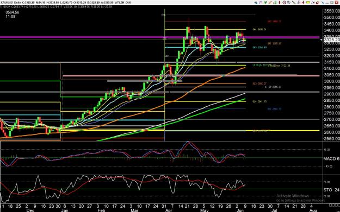This screenshot has width=340, height=212.
Task: Click the Aug month label on the time axis
Action: pos(313,210)
